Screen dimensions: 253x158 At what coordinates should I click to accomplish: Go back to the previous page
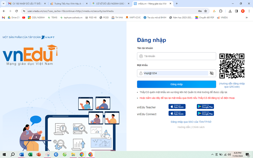coord(4,11)
